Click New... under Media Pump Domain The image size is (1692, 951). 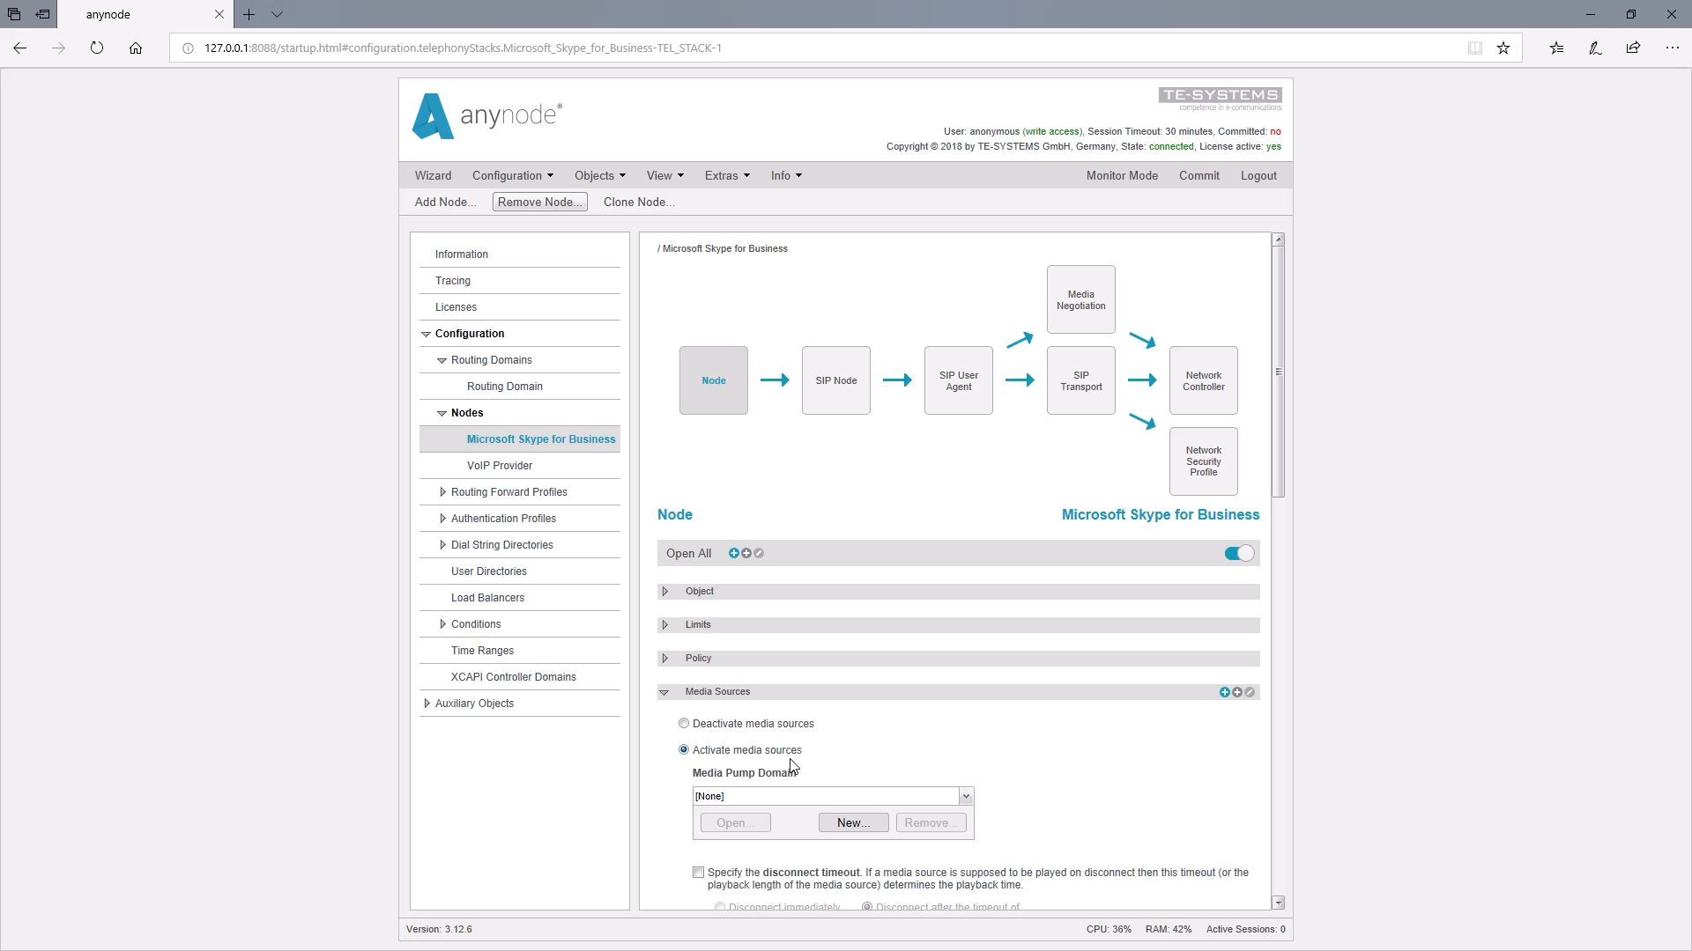click(x=853, y=822)
